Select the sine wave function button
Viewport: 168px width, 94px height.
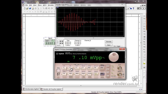[64, 68]
